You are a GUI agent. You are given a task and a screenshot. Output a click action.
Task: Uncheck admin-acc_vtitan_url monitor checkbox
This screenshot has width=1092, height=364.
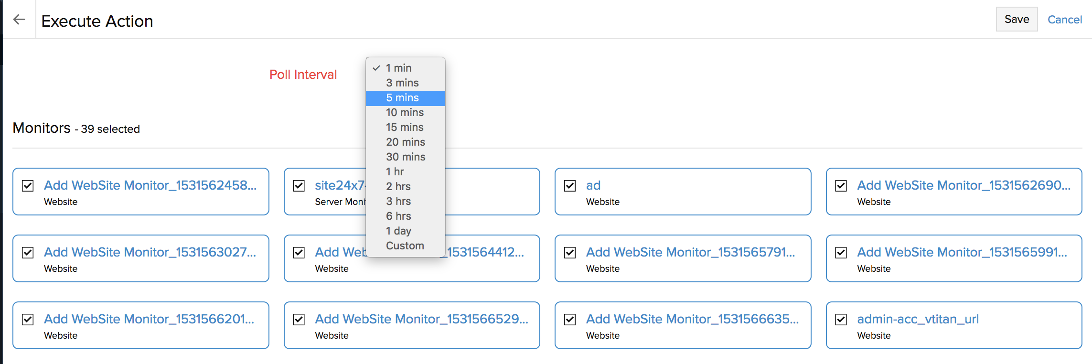(x=841, y=320)
